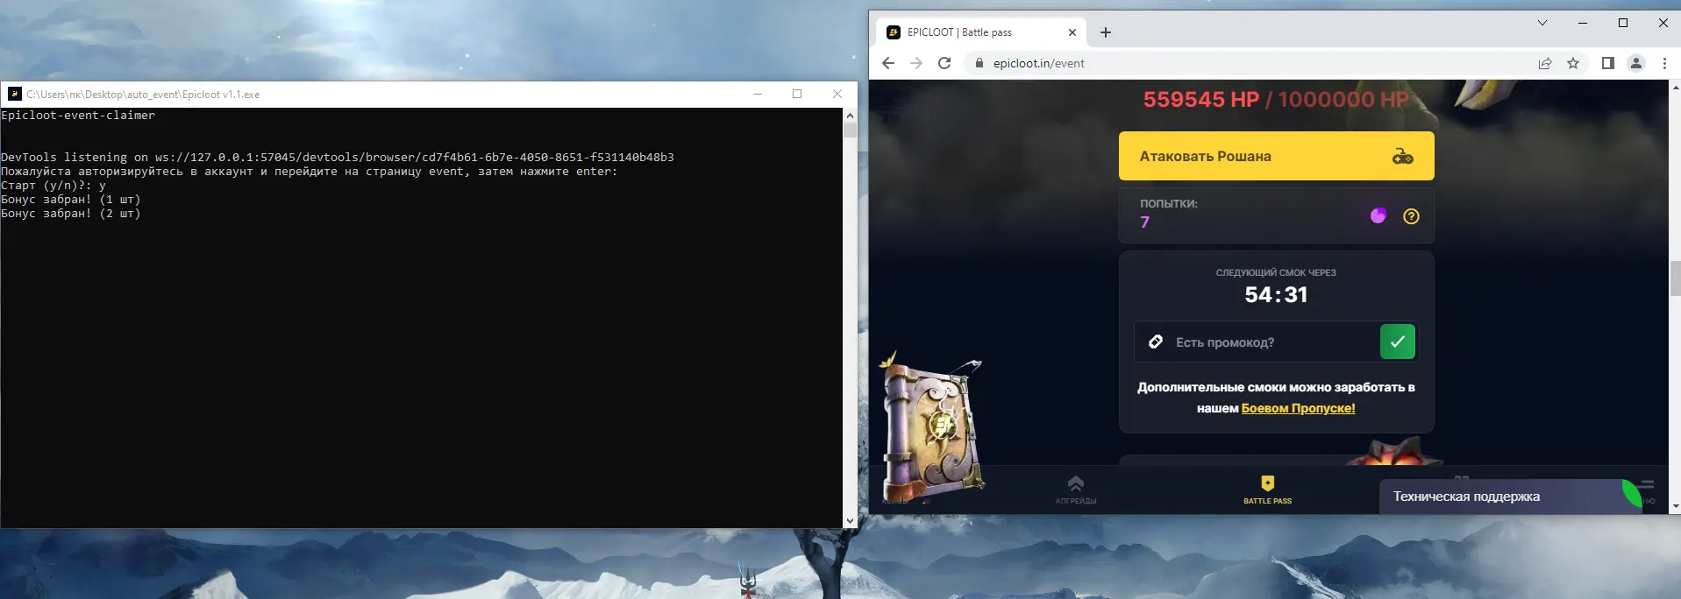This screenshot has width=1681, height=599.
Task: Click the Epicloot-event-claimer console title line
Action: (x=78, y=116)
